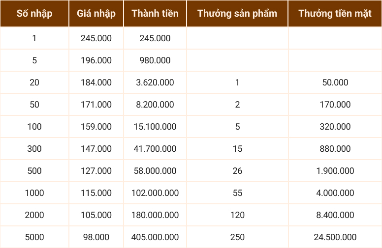
Task: Select the 50.000 cash bonus cell
Action: [x=335, y=83]
